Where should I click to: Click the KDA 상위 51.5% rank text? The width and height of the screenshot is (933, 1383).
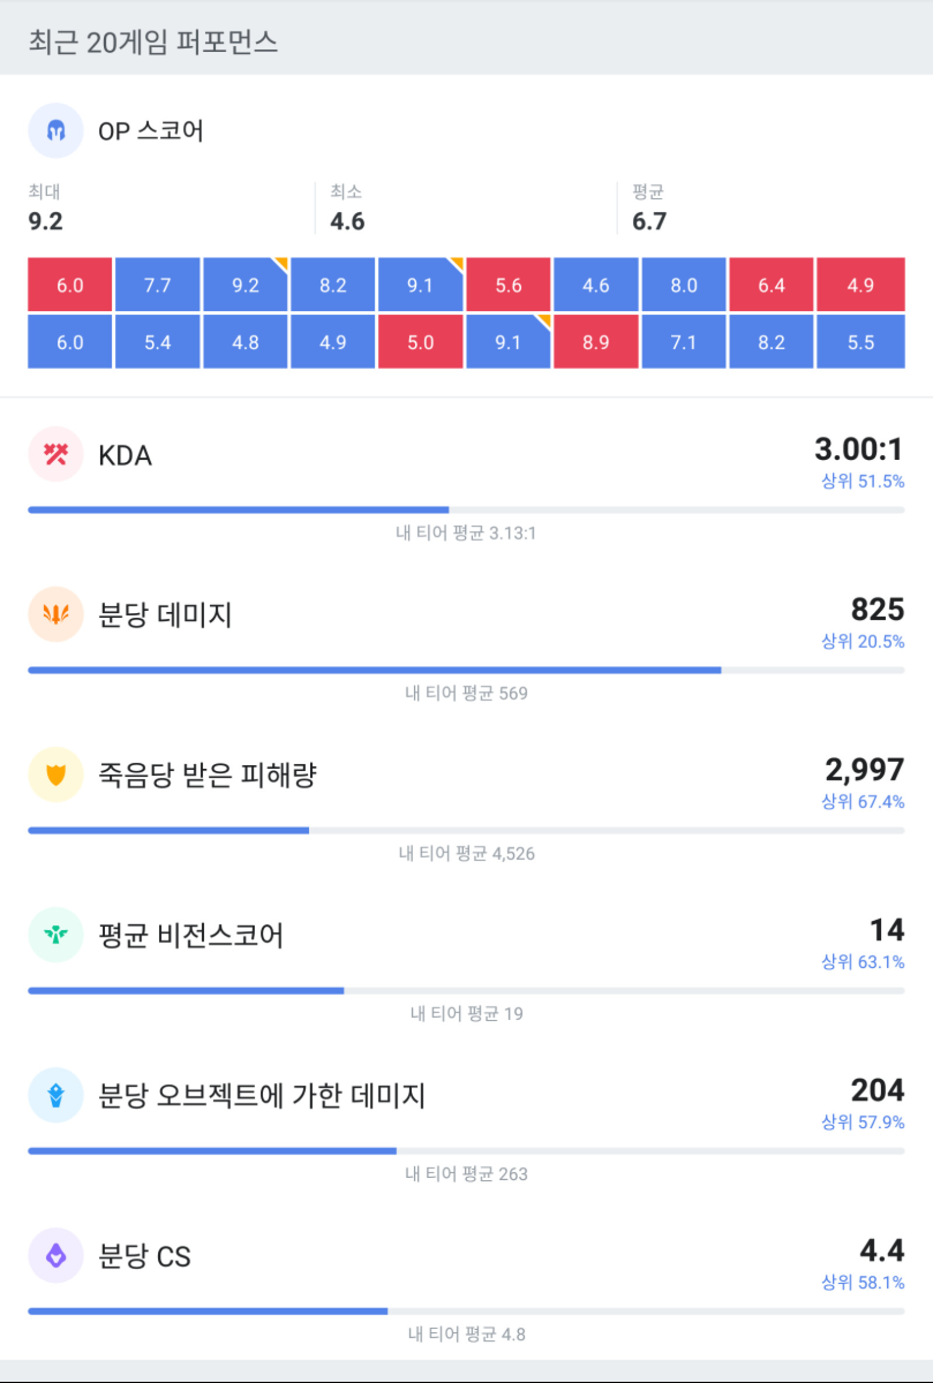(x=862, y=481)
